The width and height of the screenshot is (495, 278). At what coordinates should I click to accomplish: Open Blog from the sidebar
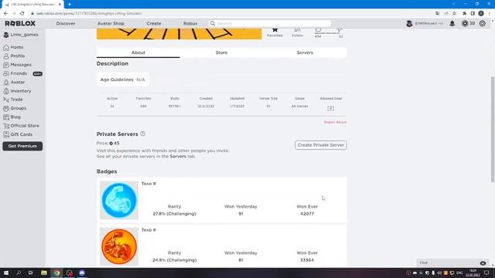15,117
